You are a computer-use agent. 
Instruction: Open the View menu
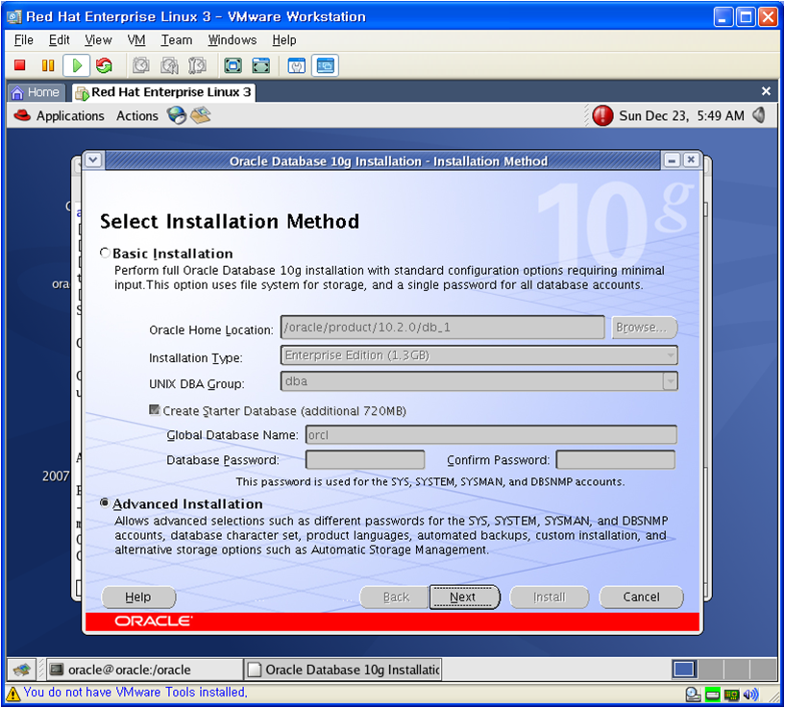tap(98, 40)
